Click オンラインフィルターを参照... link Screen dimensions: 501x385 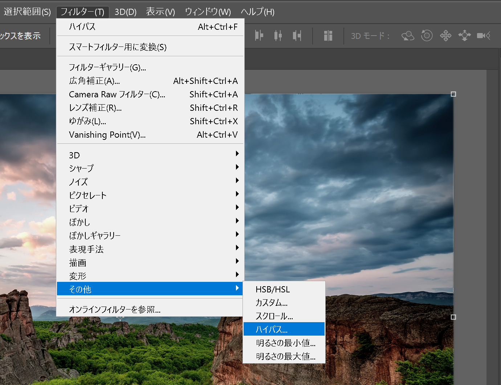click(115, 309)
